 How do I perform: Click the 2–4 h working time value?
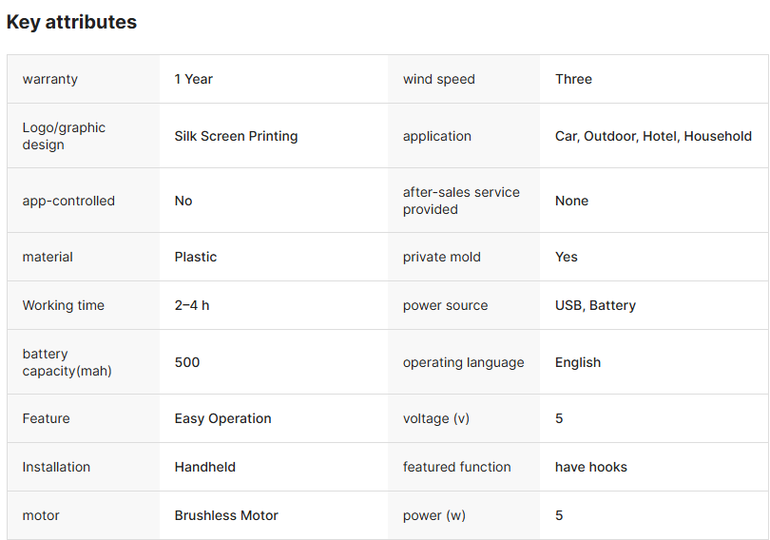[192, 305]
